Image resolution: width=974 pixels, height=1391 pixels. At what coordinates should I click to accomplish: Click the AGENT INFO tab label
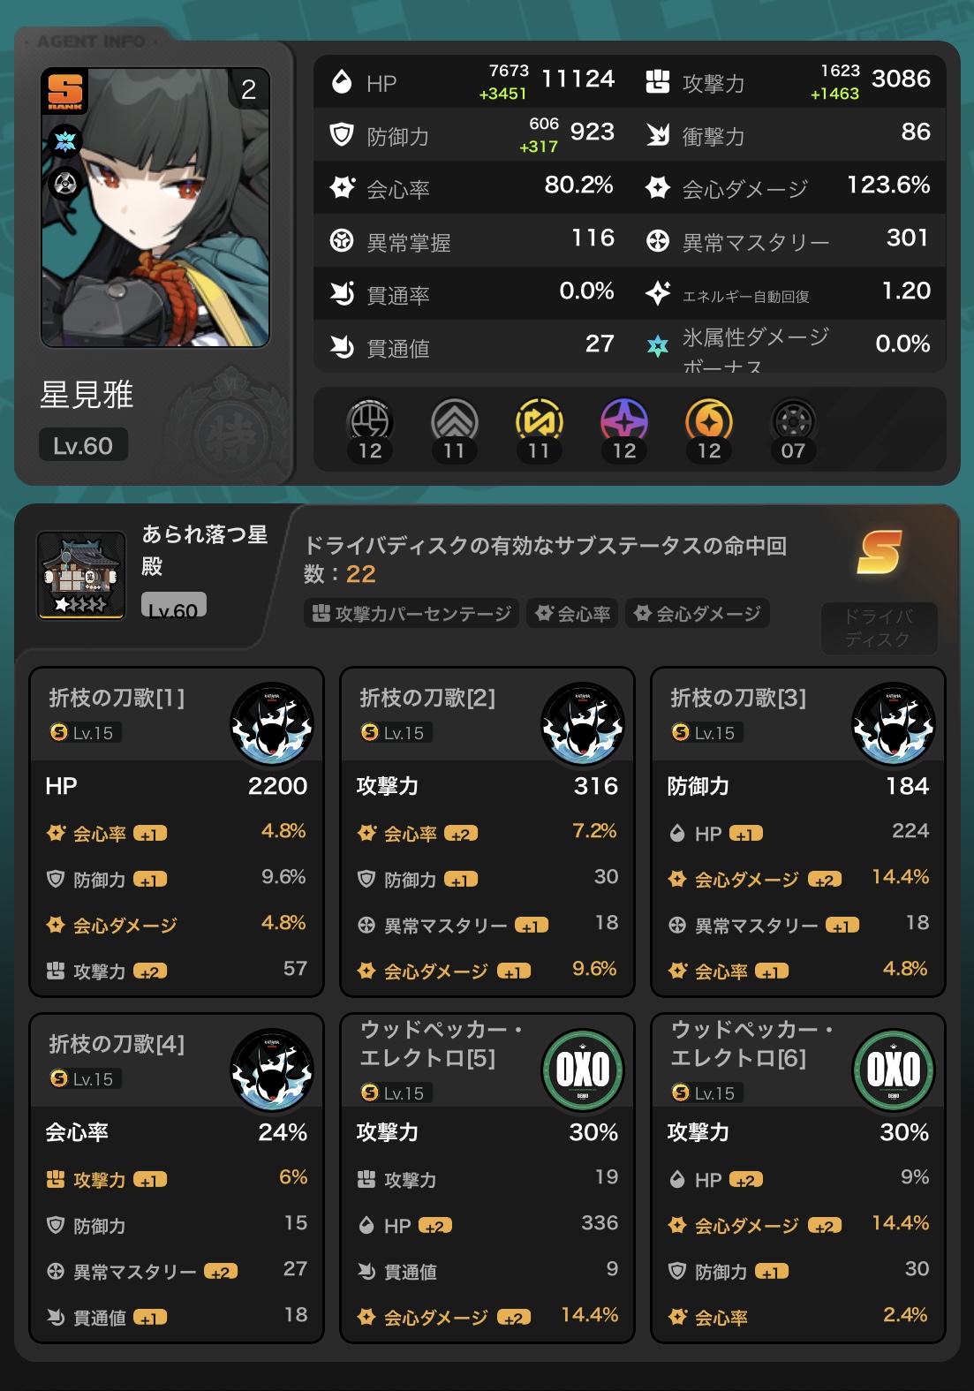click(x=92, y=42)
